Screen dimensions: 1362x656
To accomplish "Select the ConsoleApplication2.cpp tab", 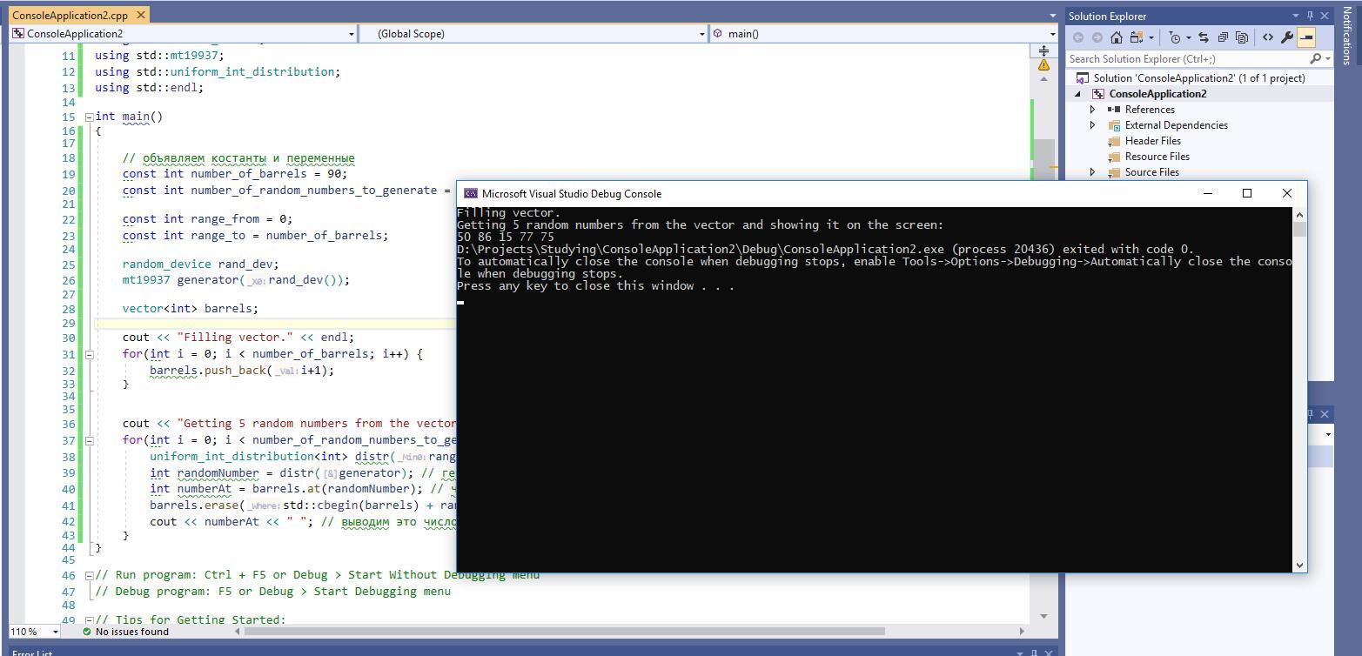I will point(70,15).
